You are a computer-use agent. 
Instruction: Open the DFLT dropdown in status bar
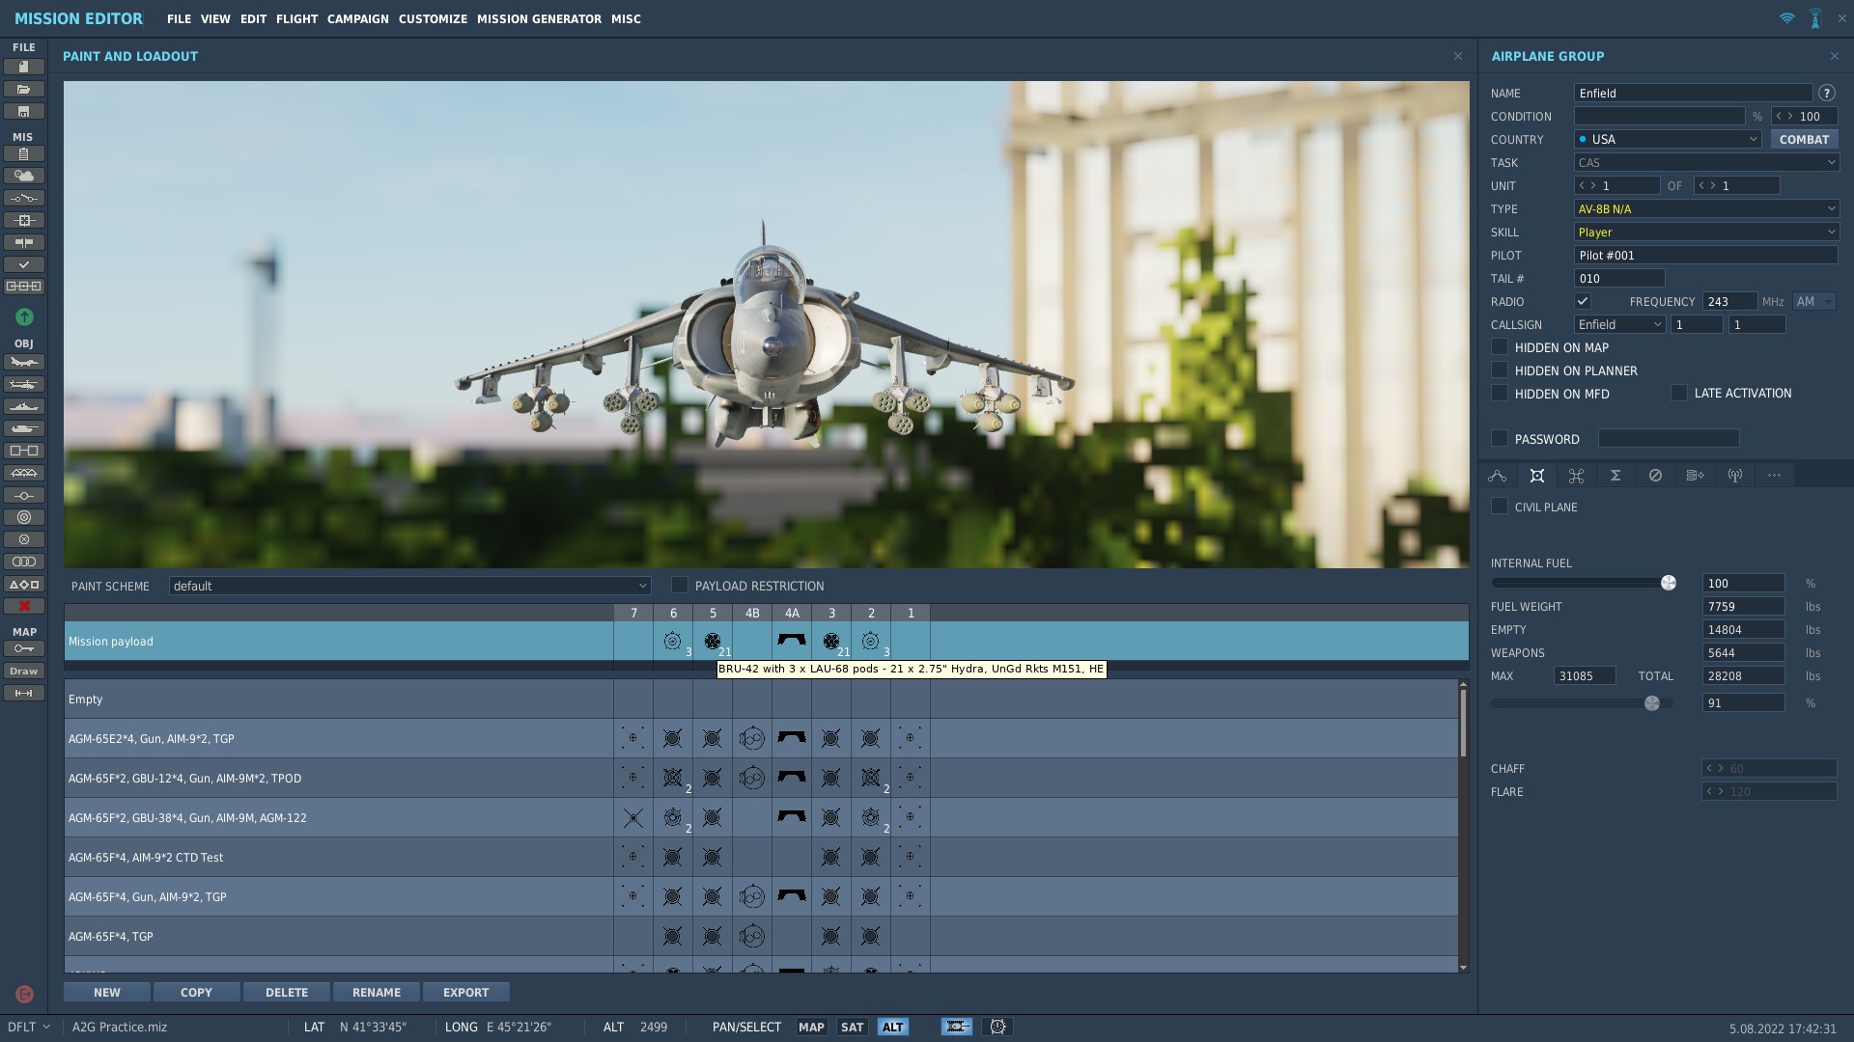[x=29, y=1027]
